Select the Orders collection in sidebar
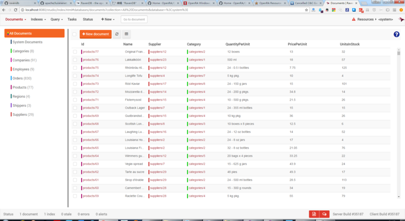 tap(21, 78)
